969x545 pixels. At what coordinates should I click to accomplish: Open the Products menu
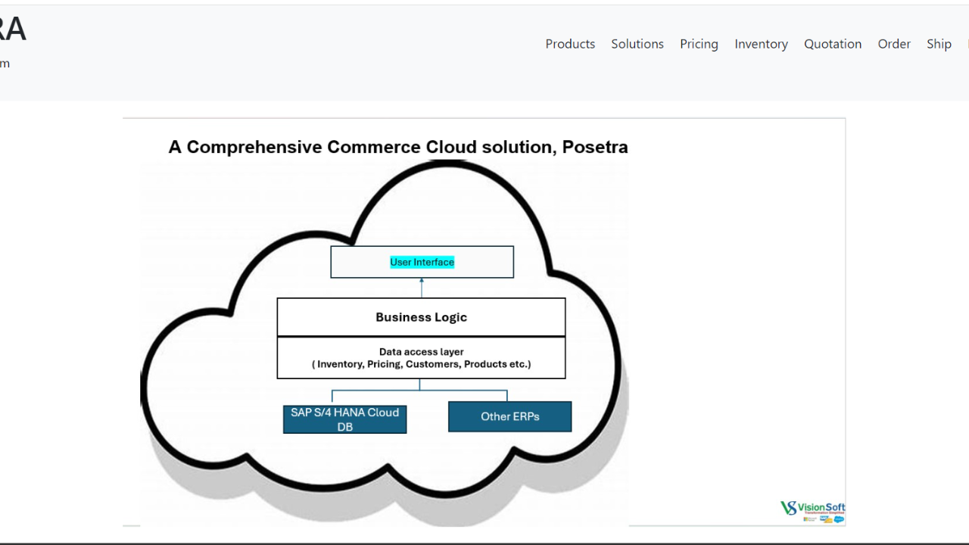coord(570,44)
